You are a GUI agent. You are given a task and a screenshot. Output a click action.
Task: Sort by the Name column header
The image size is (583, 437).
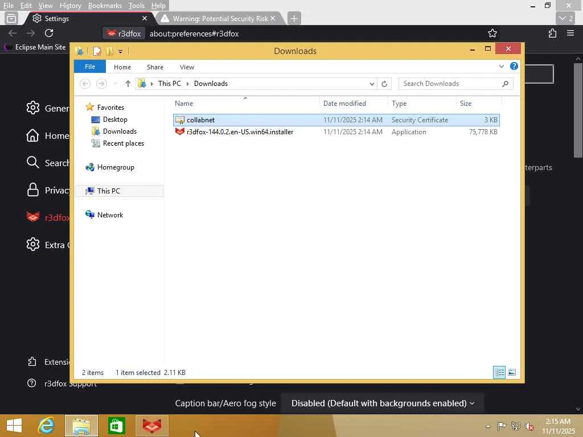pos(245,104)
